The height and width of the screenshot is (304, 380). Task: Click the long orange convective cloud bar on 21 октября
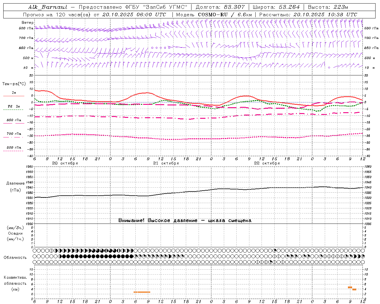pyautogui.click(x=142, y=292)
